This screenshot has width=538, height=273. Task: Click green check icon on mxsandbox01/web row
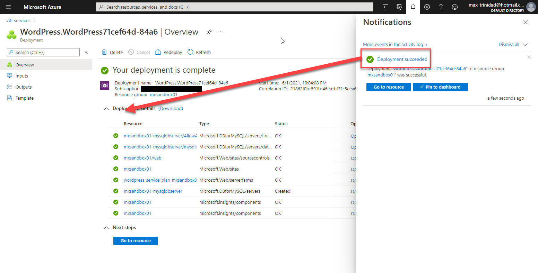116,158
